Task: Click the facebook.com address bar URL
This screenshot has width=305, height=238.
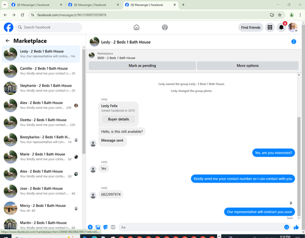Action: tap(72, 15)
